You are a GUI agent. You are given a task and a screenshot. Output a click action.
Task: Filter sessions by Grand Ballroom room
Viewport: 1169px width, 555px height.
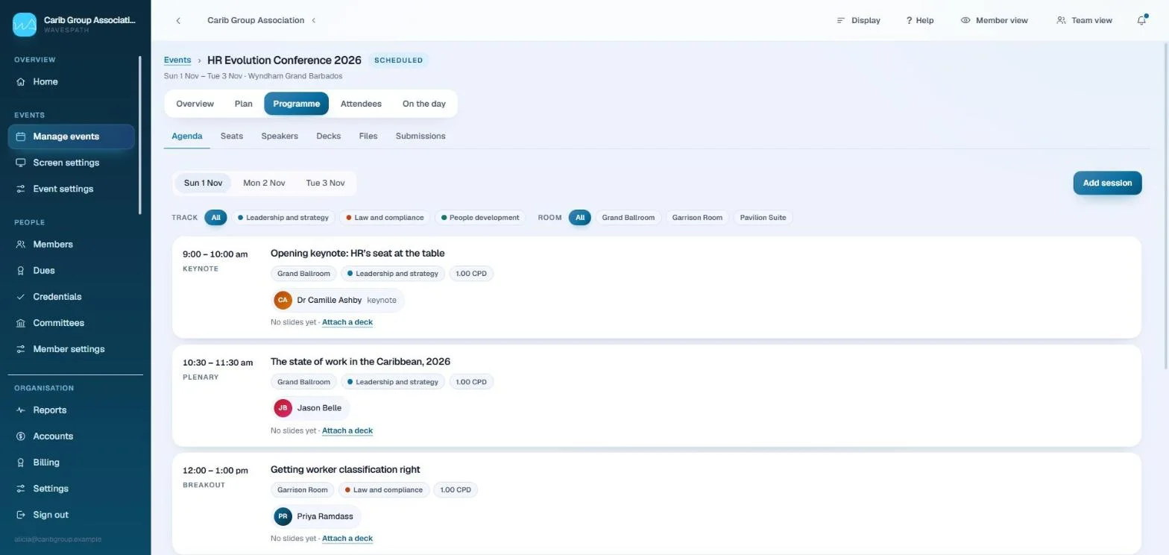[x=628, y=218]
